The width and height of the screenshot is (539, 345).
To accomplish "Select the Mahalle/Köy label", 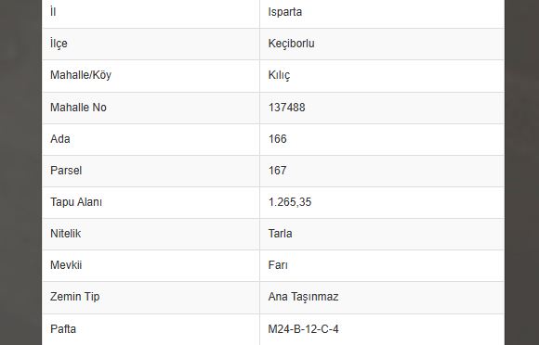I will click(81, 75).
